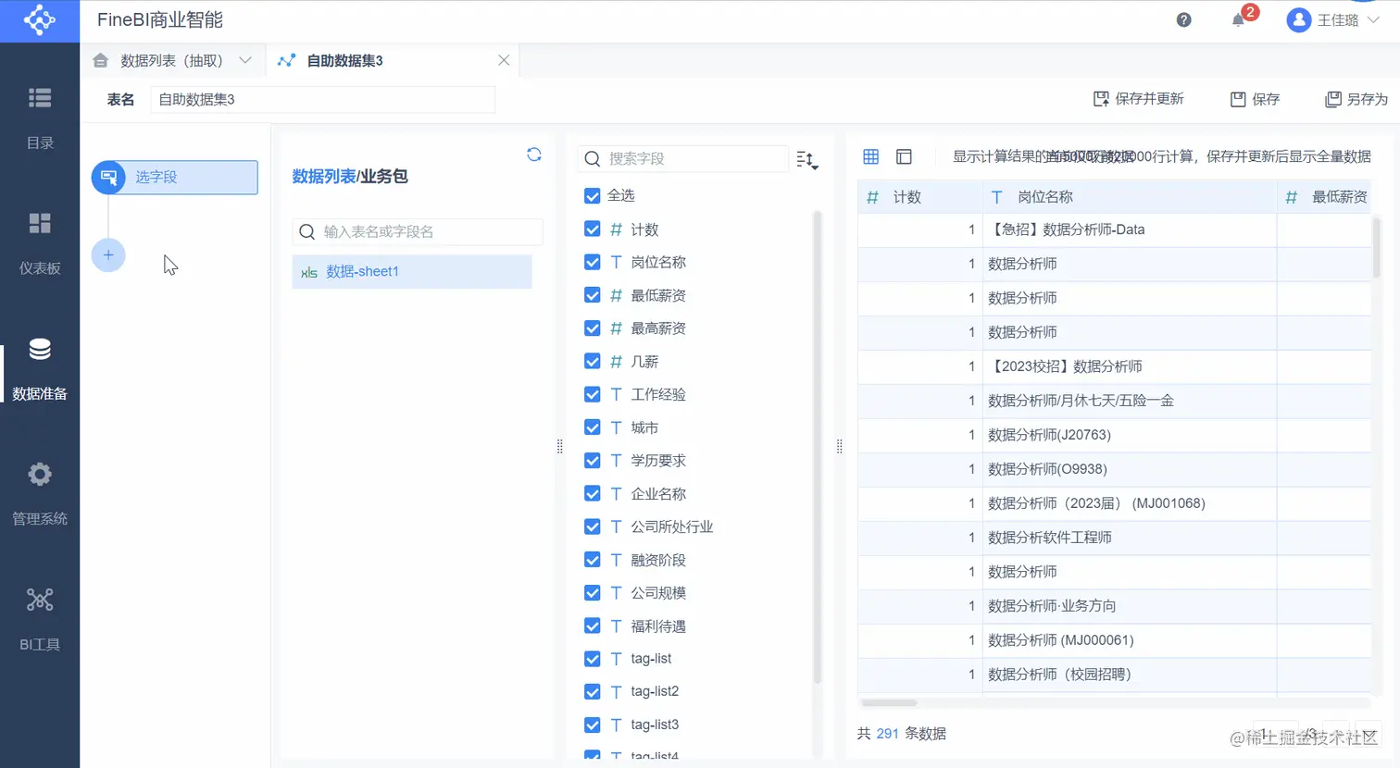
Task: Open the 数据准备 sidebar item
Action: [40, 369]
